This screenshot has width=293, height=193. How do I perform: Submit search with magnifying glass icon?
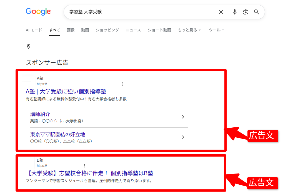tap(257, 12)
